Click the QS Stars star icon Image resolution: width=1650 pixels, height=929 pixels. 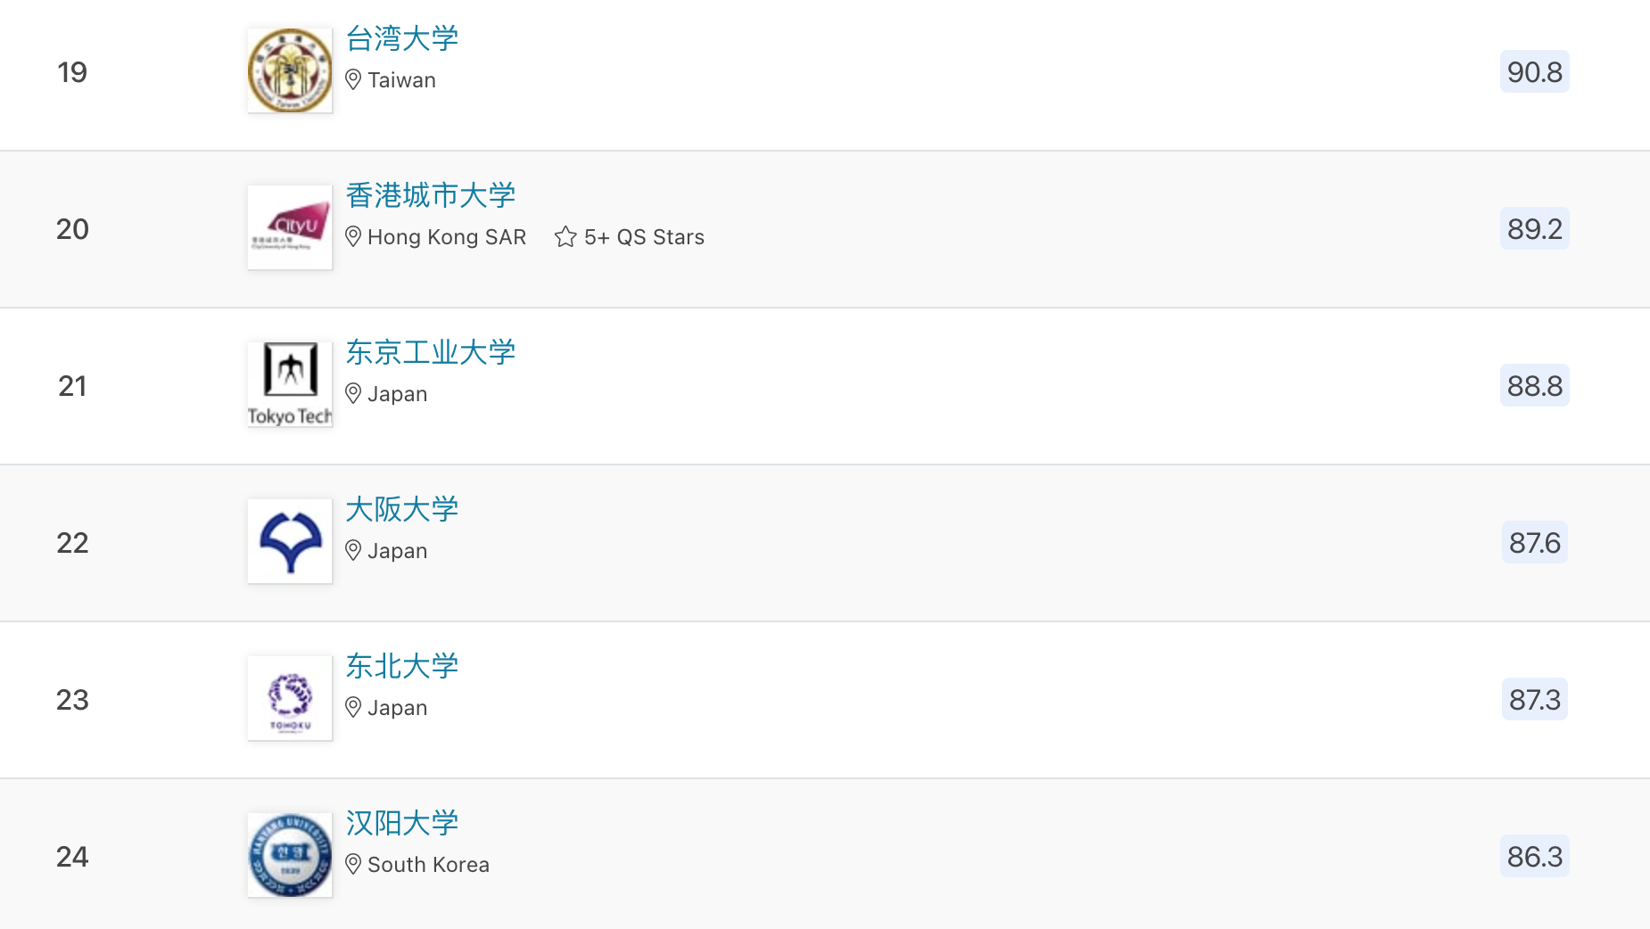pos(565,237)
